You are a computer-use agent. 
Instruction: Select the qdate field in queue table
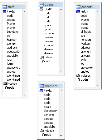click(x=48, y=25)
